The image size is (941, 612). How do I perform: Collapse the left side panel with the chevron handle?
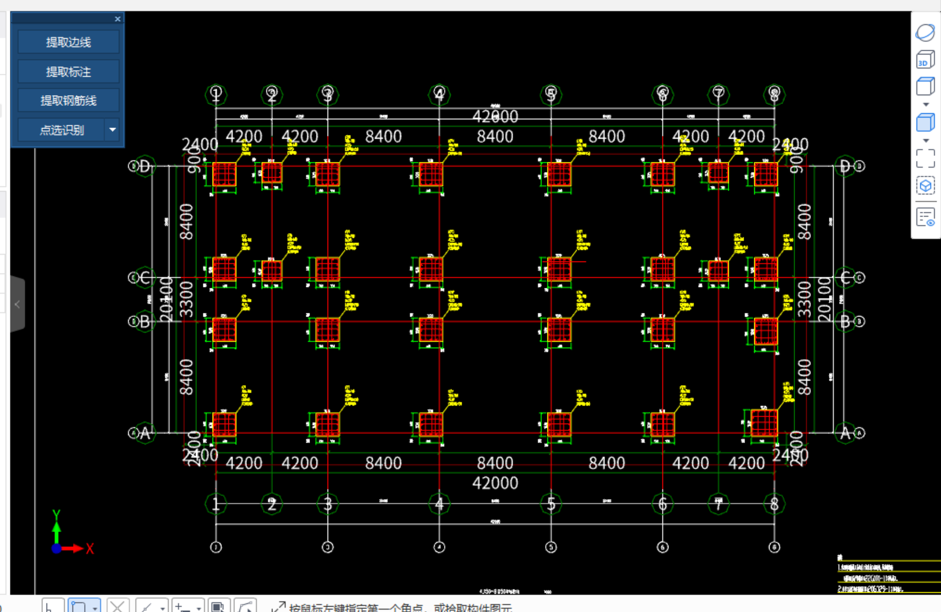click(17, 304)
